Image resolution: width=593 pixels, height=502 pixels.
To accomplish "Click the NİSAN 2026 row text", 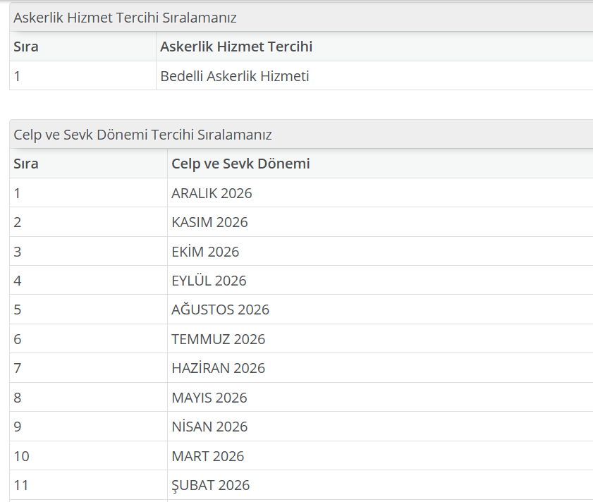I will (x=209, y=427).
